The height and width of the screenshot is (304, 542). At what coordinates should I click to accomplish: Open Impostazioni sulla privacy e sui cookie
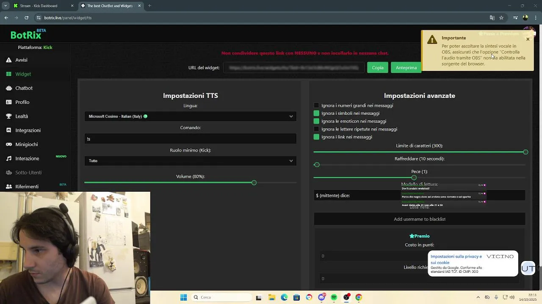coord(456,259)
